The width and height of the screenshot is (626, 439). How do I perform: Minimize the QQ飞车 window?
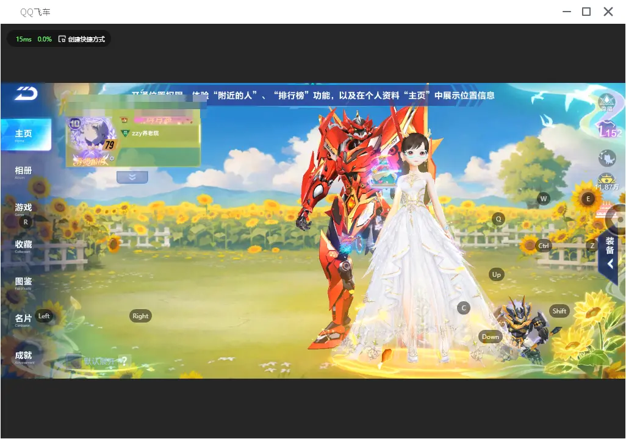click(x=567, y=12)
